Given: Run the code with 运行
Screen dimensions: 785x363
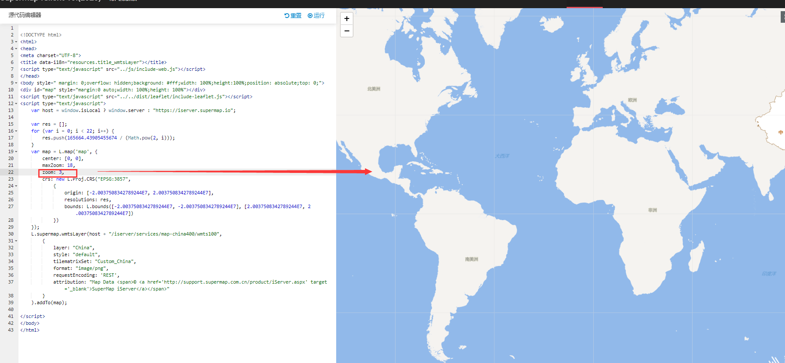Looking at the screenshot, I should click(316, 15).
